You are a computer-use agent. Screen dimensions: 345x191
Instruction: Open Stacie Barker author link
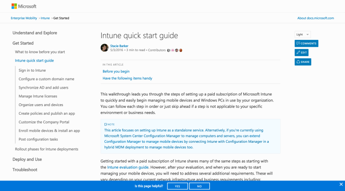point(119,46)
